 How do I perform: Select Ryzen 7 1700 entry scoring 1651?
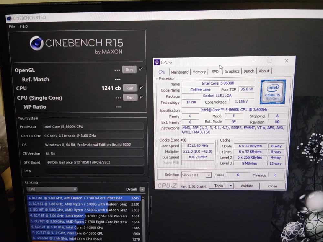click(84, 216)
